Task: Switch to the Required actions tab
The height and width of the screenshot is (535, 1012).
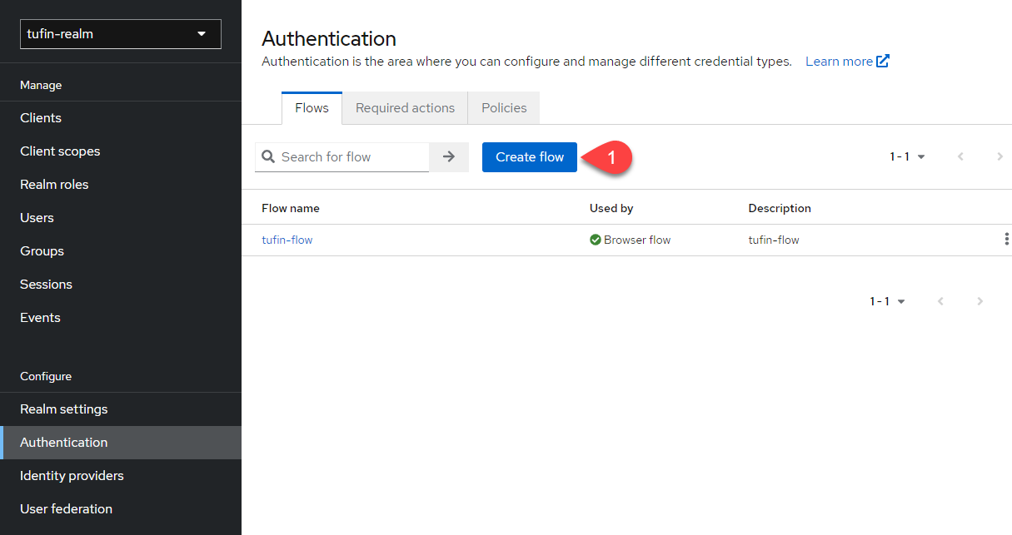Action: pyautogui.click(x=405, y=108)
